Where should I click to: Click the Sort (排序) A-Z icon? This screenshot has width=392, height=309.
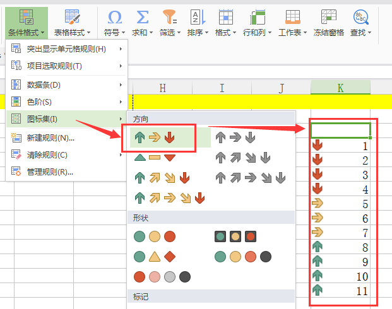(196, 16)
